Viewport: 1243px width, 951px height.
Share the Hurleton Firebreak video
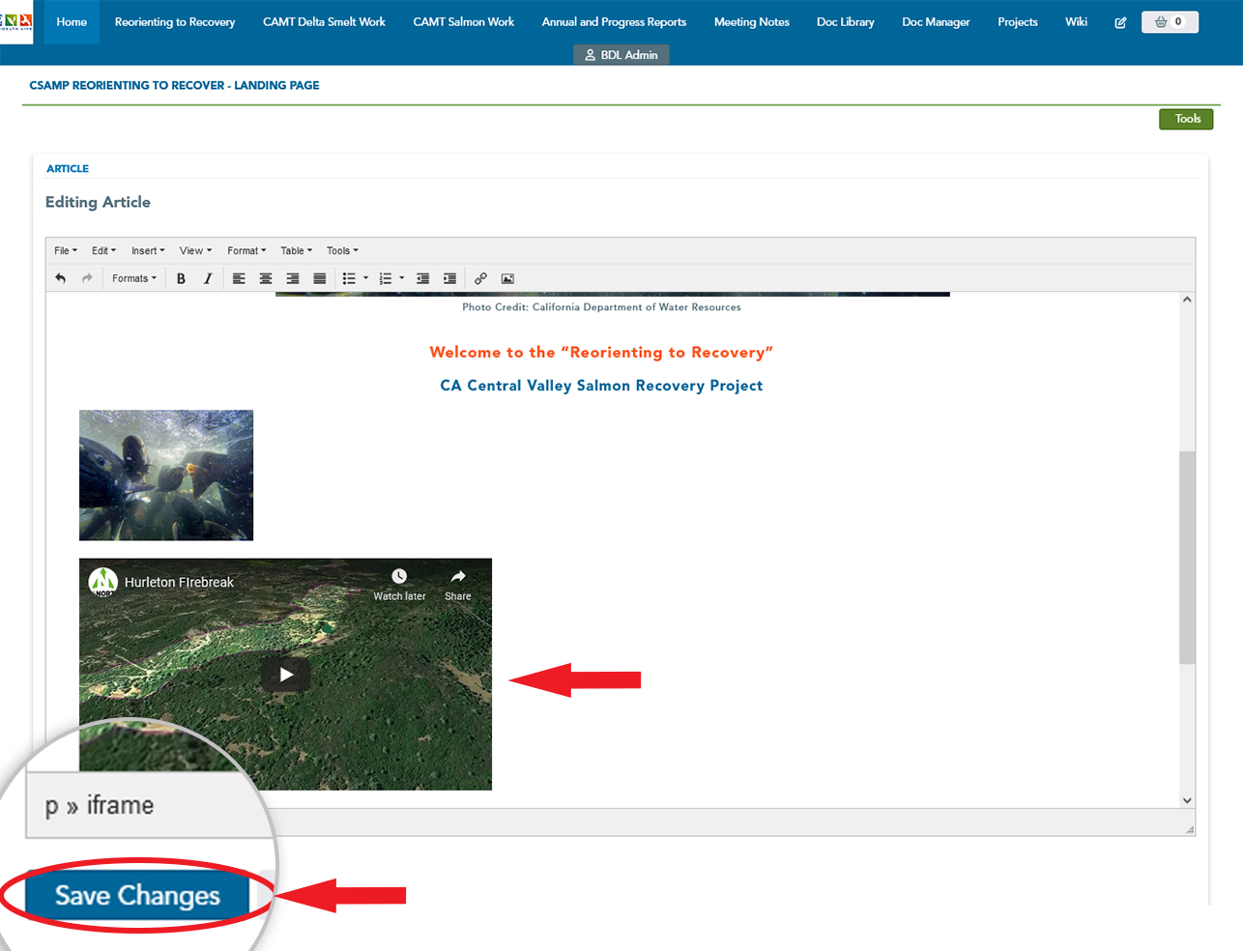[x=458, y=586]
